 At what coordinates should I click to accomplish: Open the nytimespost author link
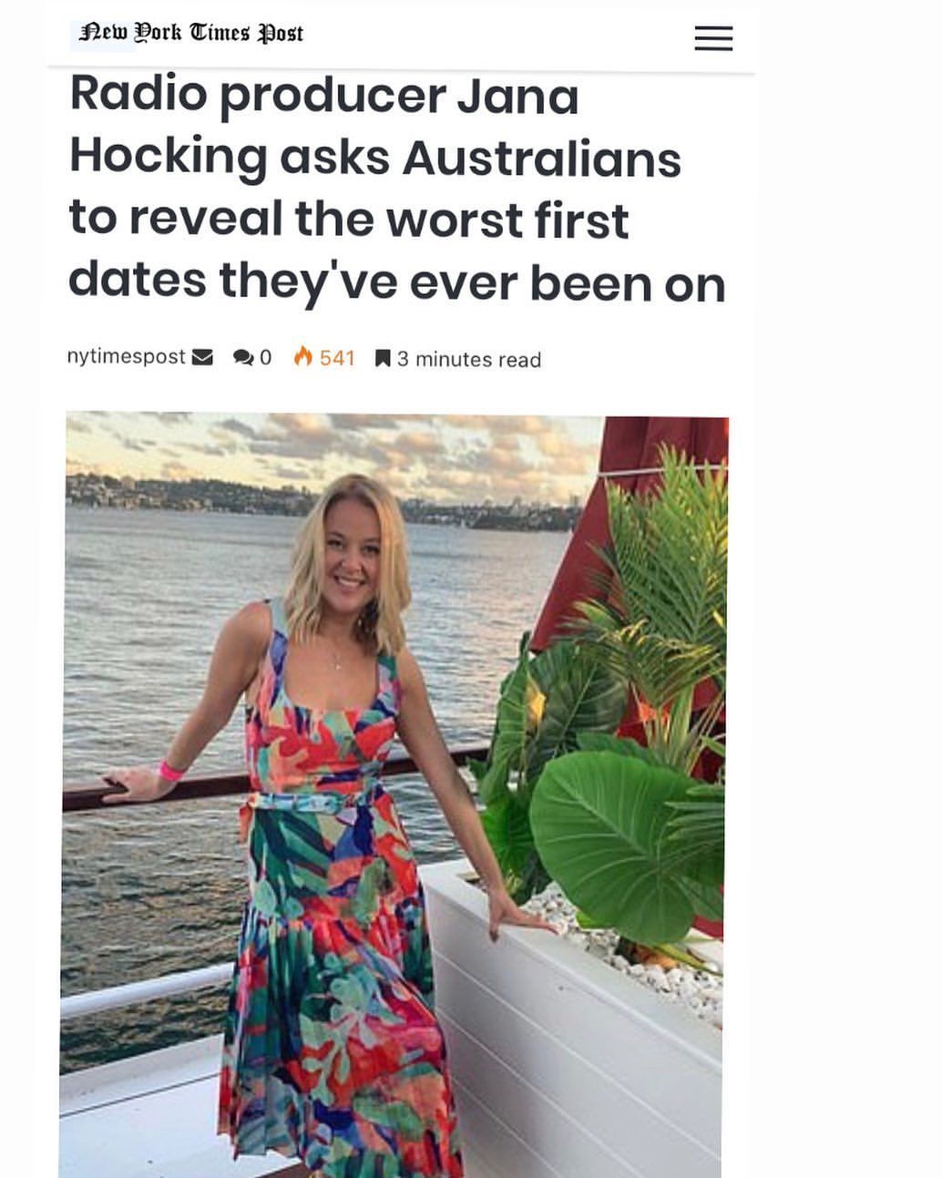pos(126,356)
